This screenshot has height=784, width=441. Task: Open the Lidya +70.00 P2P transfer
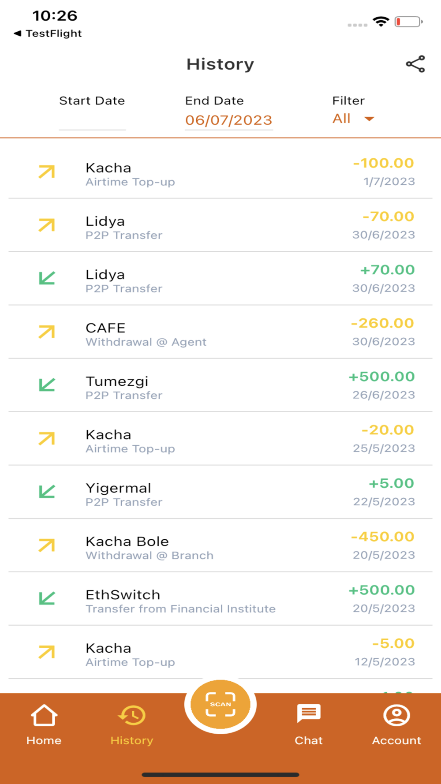tap(220, 279)
